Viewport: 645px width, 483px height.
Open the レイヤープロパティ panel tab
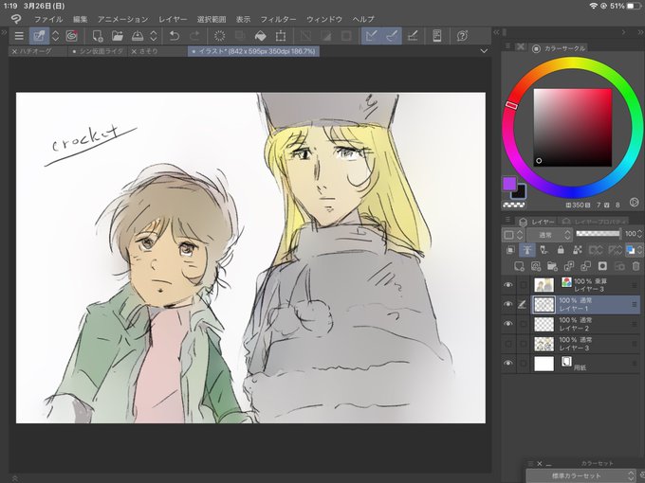pyautogui.click(x=593, y=221)
